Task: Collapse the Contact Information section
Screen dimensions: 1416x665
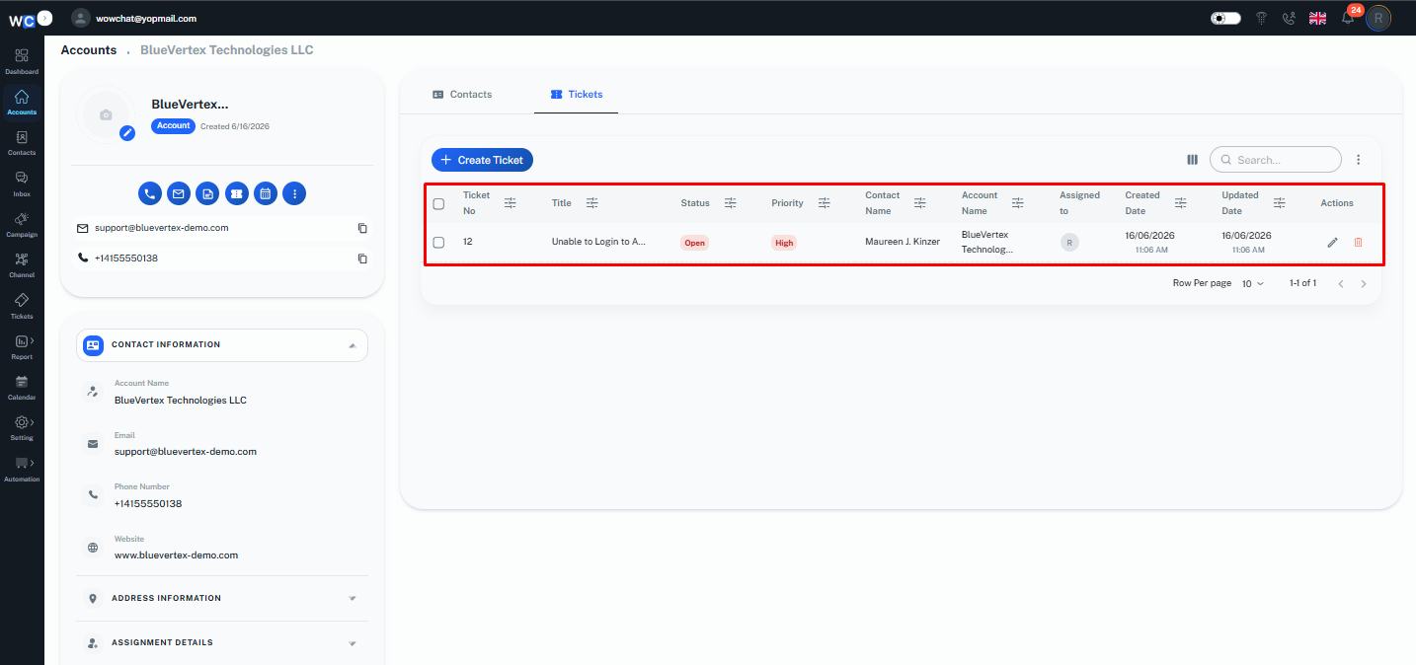Action: click(x=222, y=345)
